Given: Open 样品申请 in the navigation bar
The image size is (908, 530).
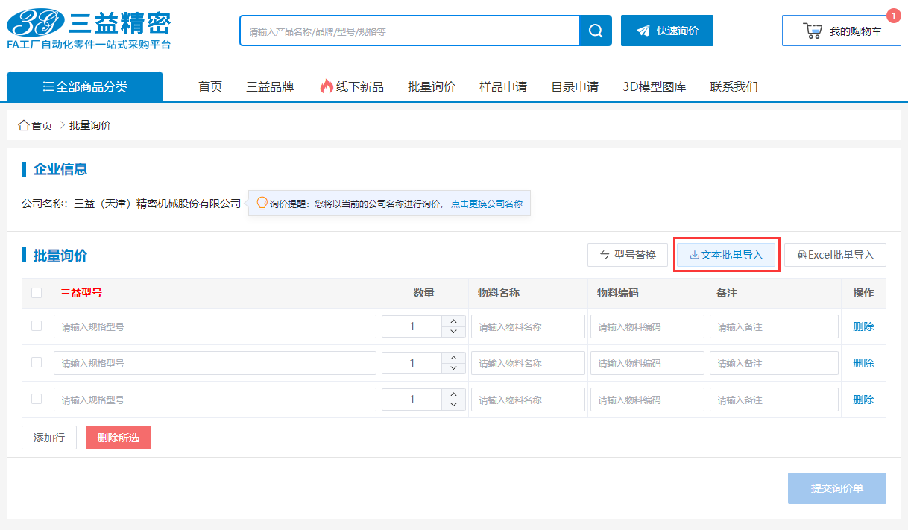Looking at the screenshot, I should [x=503, y=87].
